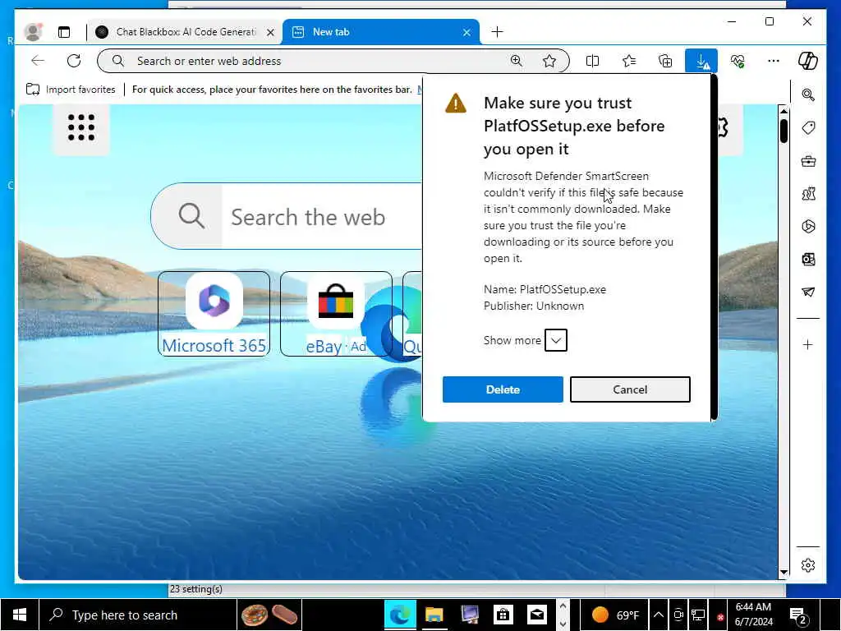Open sidebar settings gear icon
The height and width of the screenshot is (631, 841).
[808, 565]
